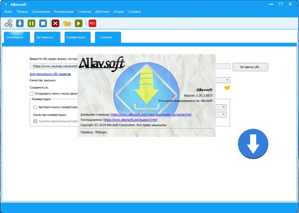Toggle 'Открывать папку после закачки' checkbox
Image resolution: width=299 pixels, height=213 pixels.
32,94
